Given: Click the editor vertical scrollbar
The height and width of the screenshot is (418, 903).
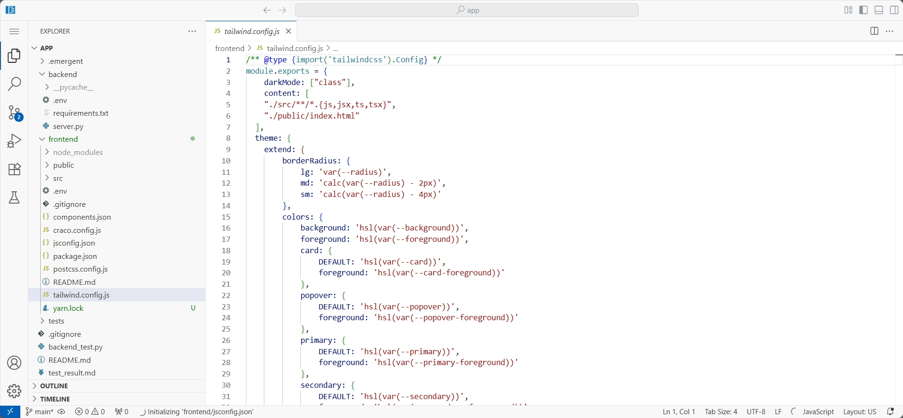Looking at the screenshot, I should (x=899, y=229).
